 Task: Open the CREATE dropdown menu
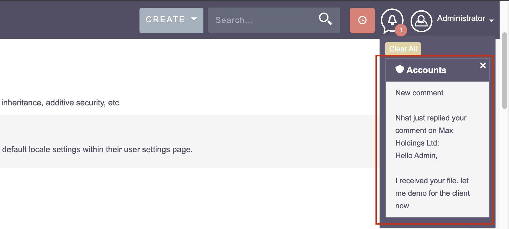point(171,20)
